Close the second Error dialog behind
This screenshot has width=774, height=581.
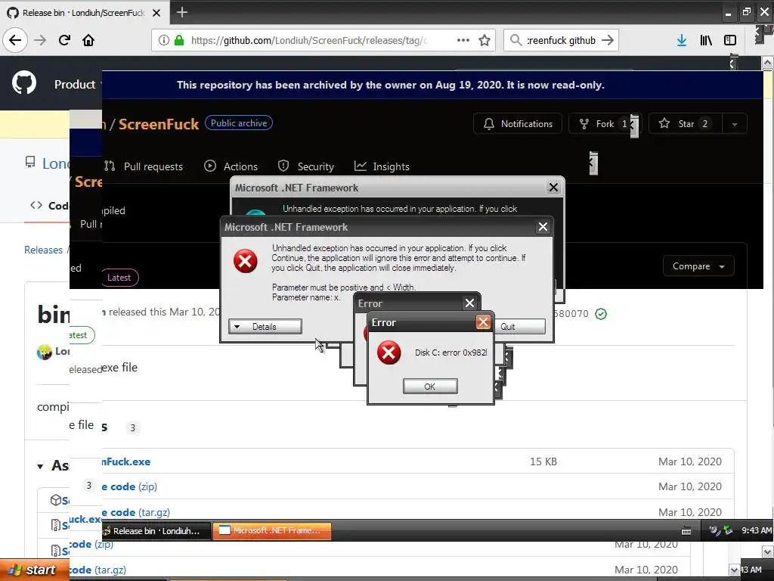(x=469, y=303)
